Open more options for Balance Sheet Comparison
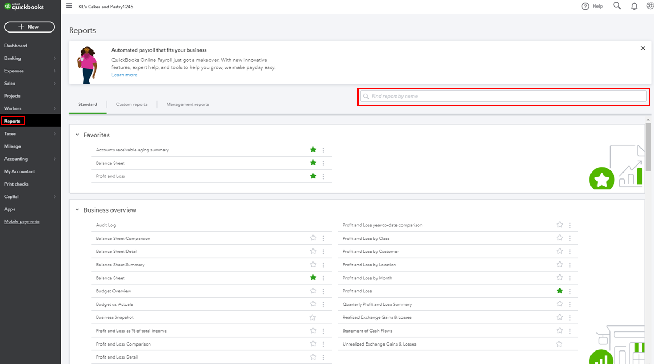 323,238
